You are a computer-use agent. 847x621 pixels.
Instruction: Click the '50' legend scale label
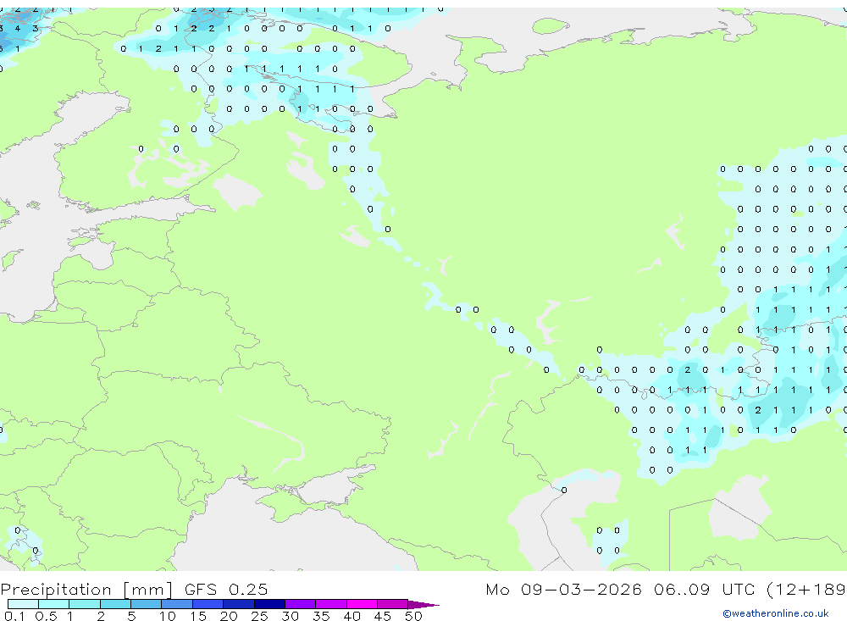413,616
